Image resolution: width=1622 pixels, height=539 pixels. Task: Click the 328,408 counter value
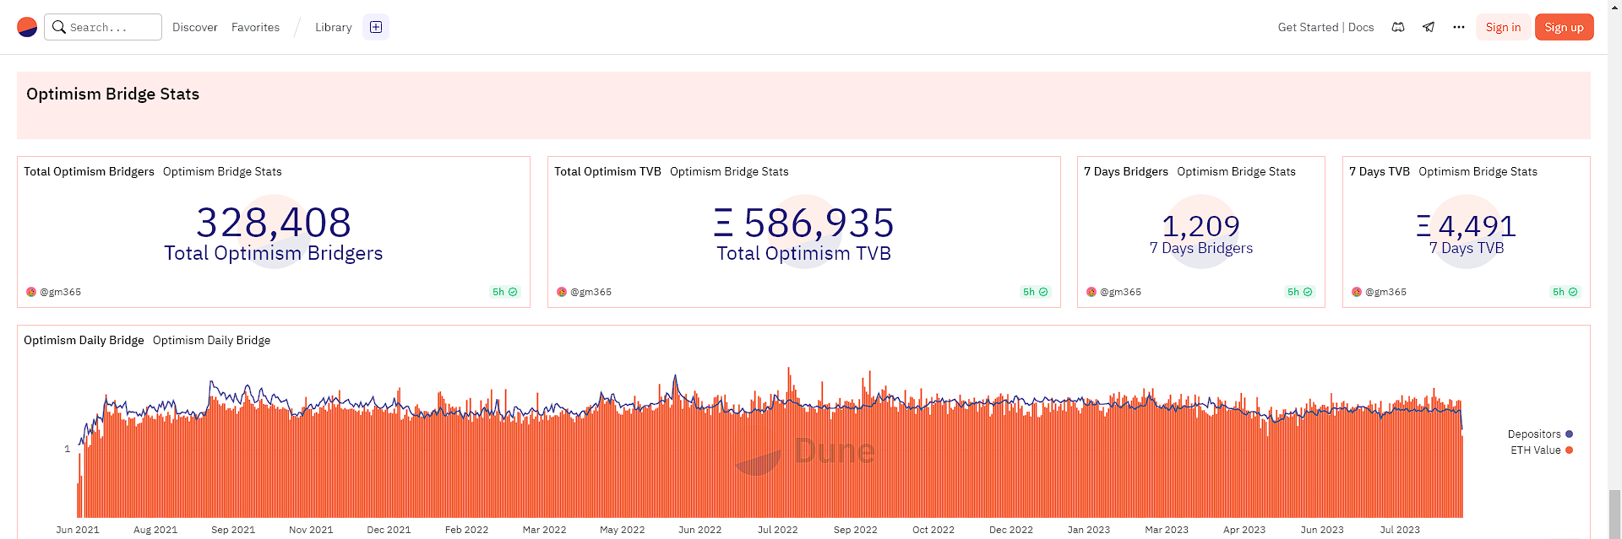(x=274, y=223)
